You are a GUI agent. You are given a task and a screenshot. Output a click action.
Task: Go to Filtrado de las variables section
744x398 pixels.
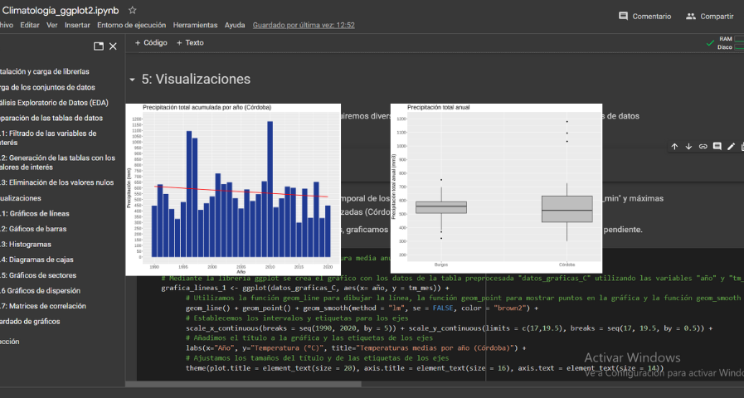coord(48,138)
